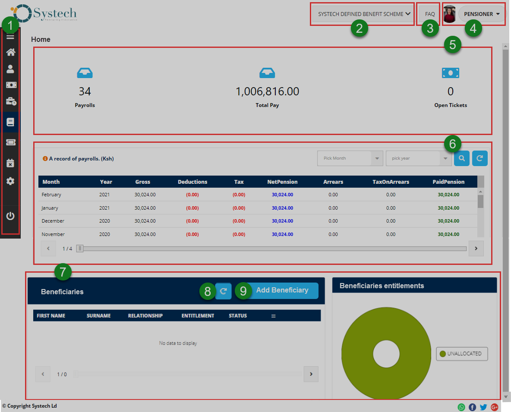
Task: Go to Home via sidebar house icon
Action: (x=10, y=53)
